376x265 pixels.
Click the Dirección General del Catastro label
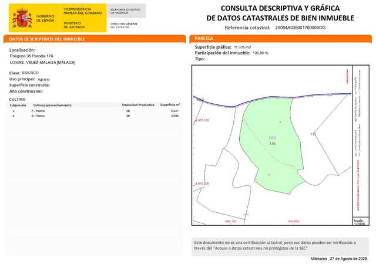point(122,25)
